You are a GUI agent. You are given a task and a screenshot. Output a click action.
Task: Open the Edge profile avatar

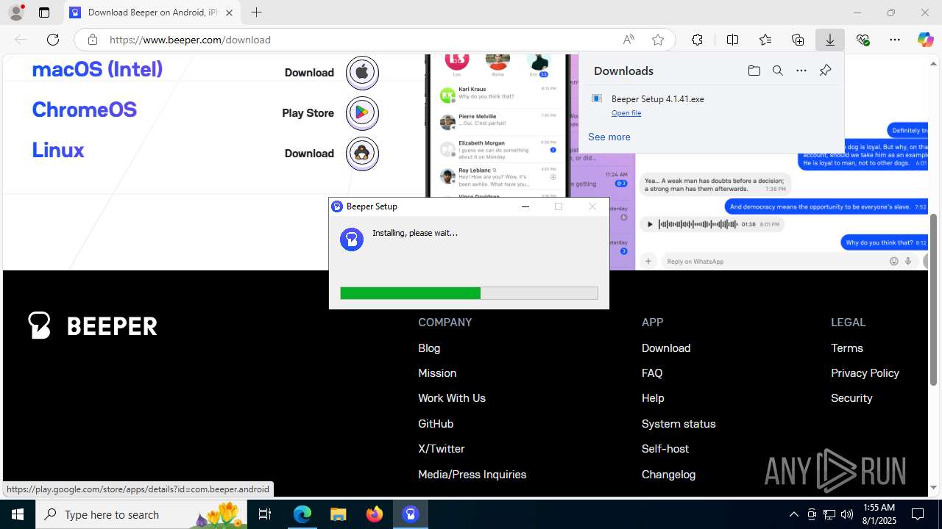pyautogui.click(x=15, y=12)
